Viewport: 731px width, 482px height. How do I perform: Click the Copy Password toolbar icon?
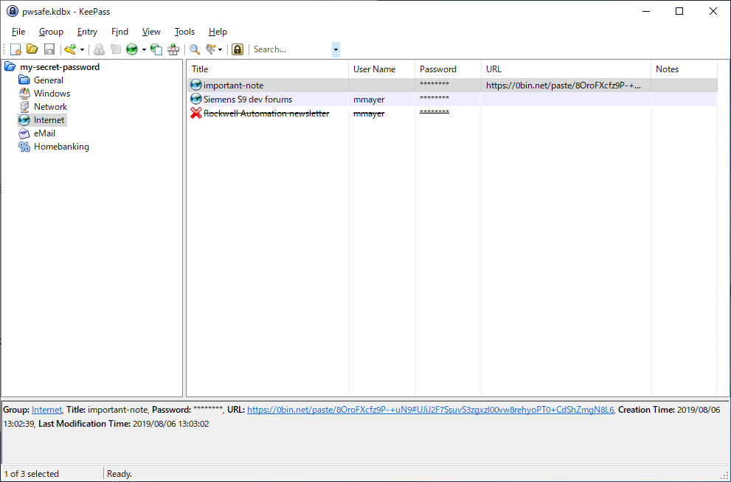point(116,49)
